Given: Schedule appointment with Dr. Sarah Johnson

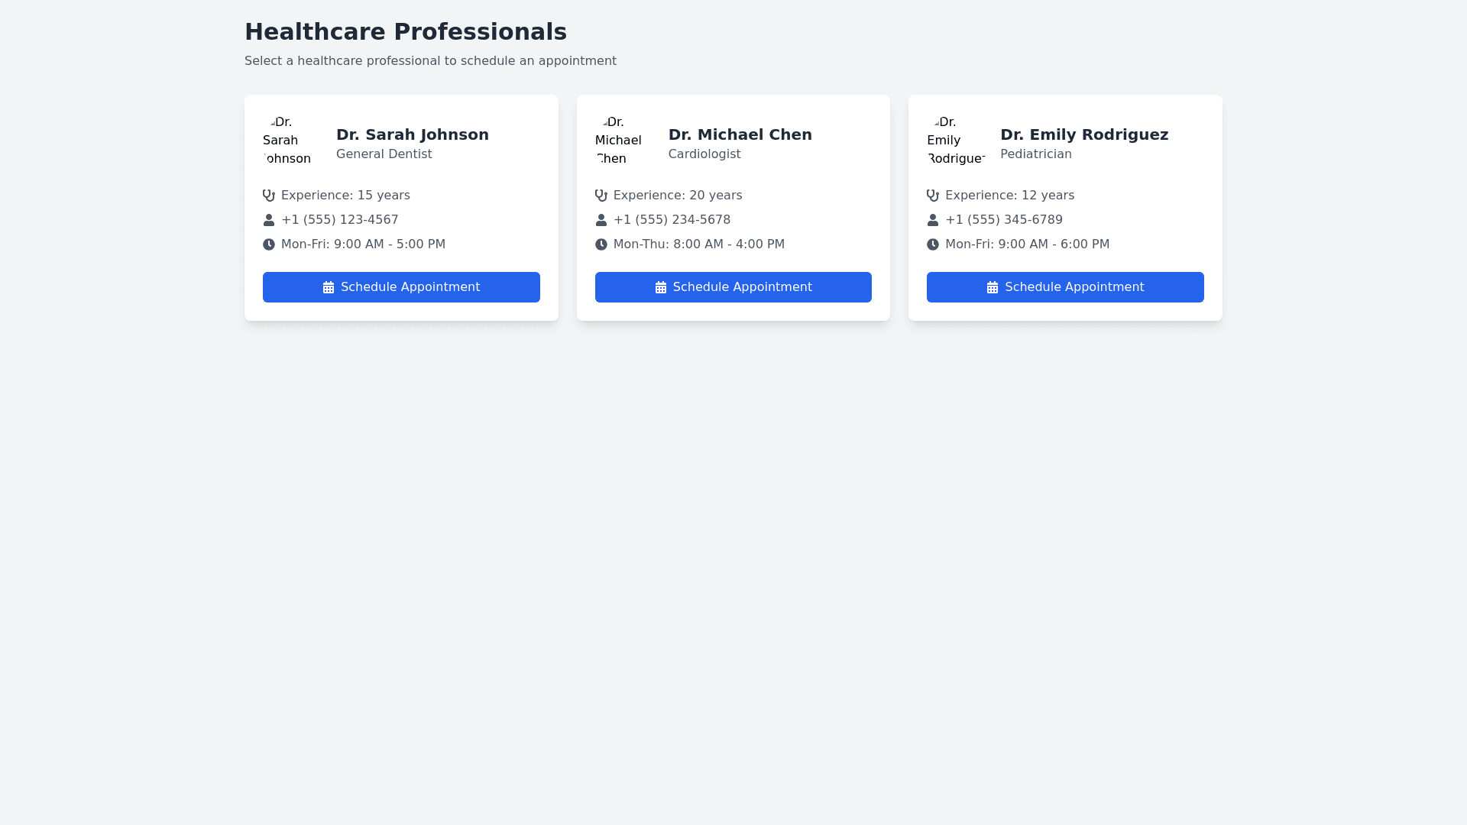Looking at the screenshot, I should [x=401, y=287].
